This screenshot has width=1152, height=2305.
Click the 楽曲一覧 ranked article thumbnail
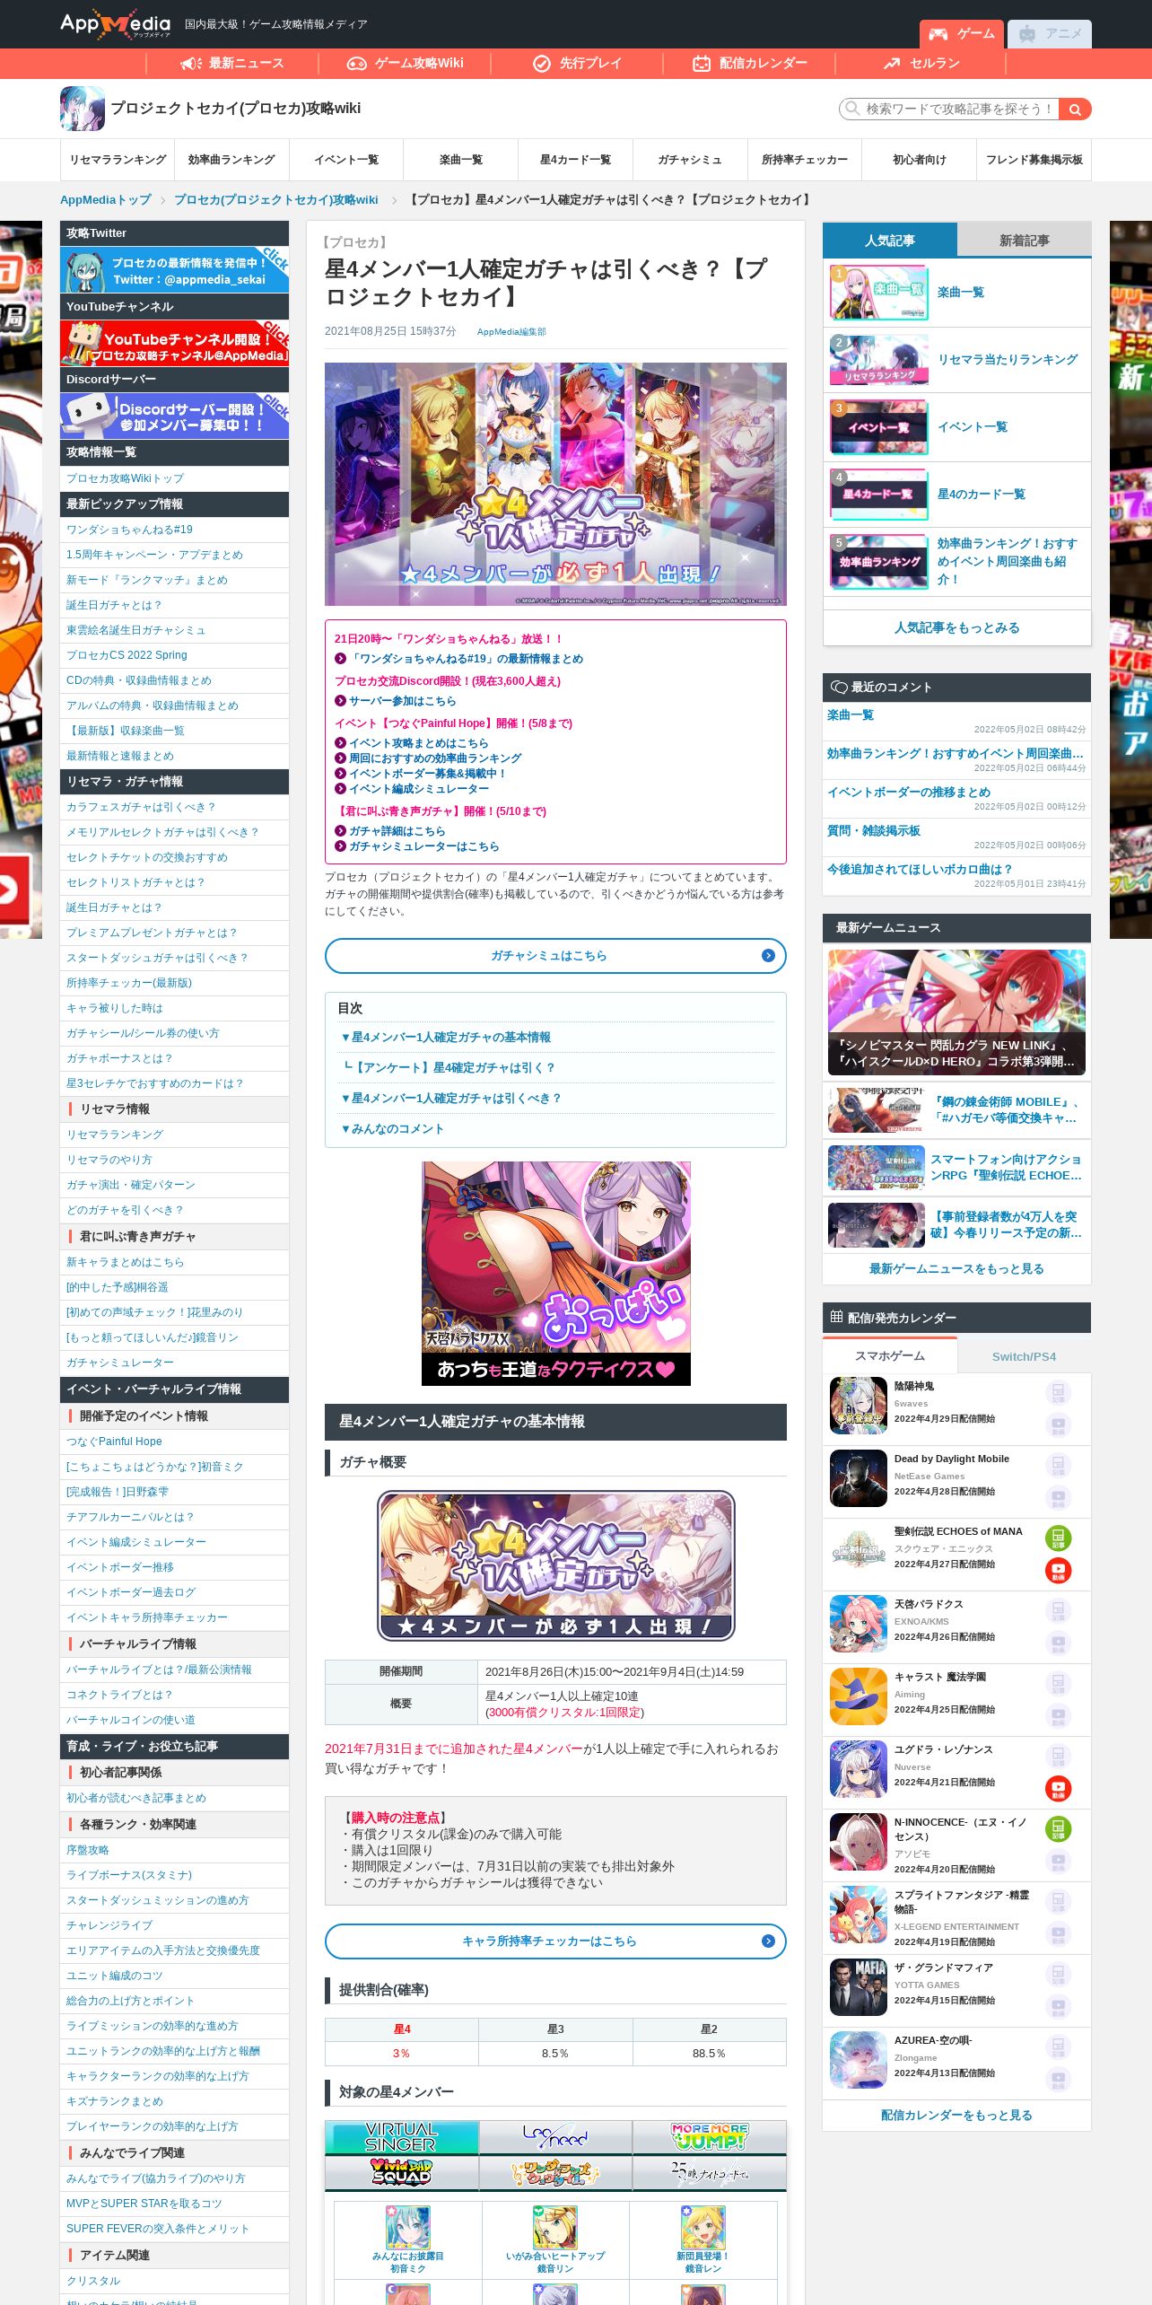tap(879, 293)
